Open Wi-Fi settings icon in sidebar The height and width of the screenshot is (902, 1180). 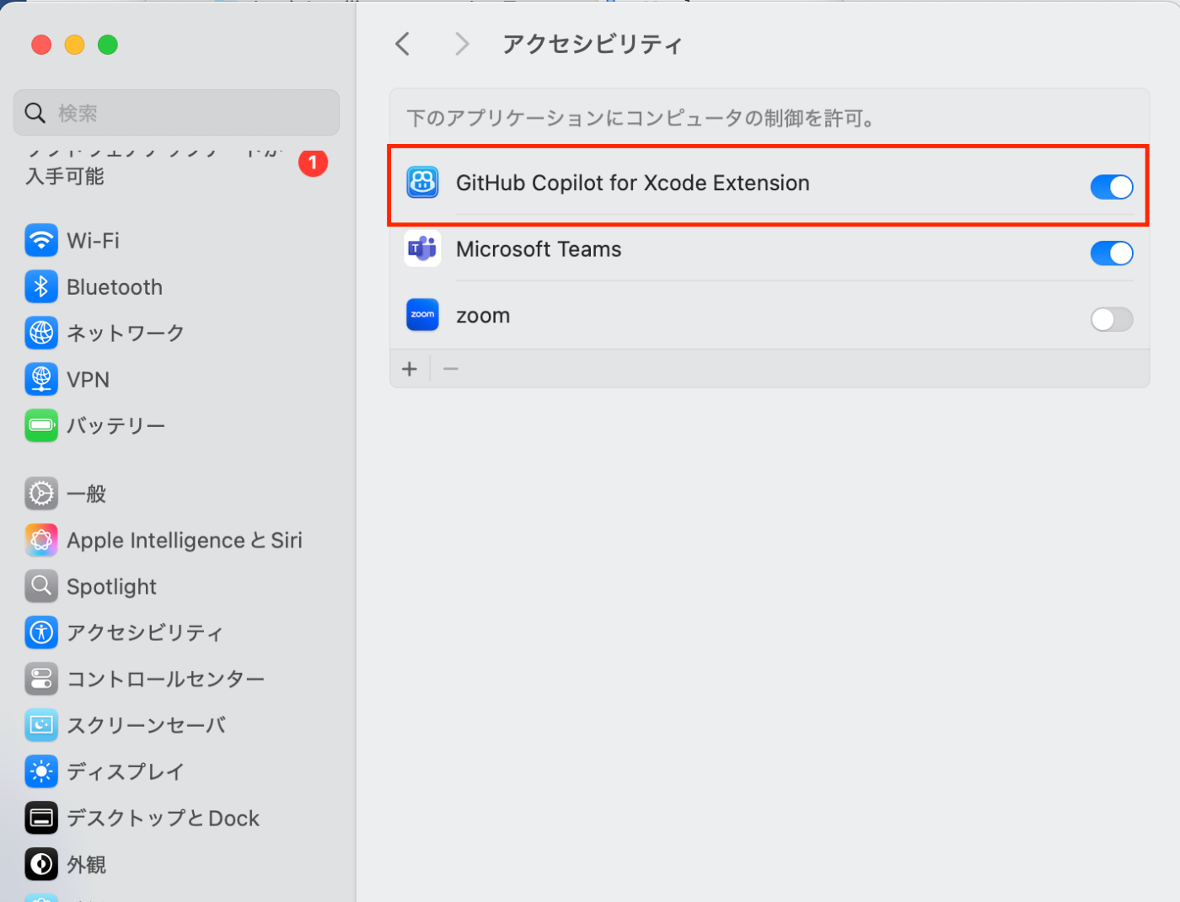pos(41,241)
